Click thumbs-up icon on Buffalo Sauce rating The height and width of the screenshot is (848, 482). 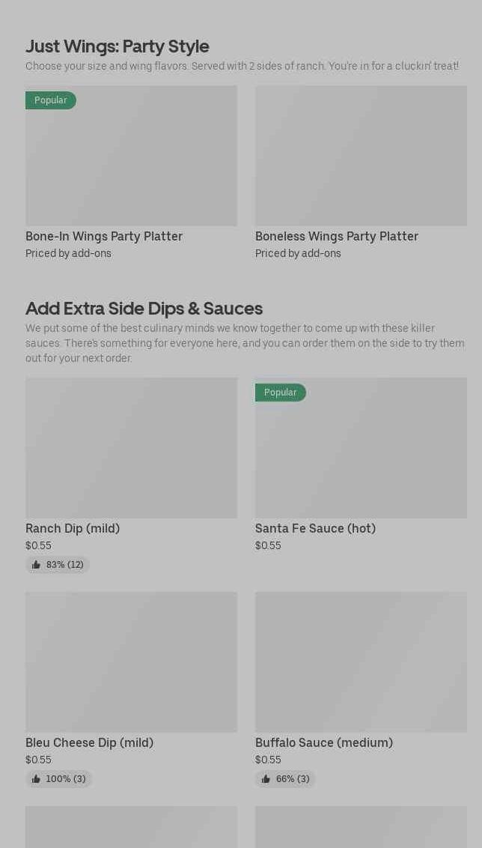[x=266, y=779]
